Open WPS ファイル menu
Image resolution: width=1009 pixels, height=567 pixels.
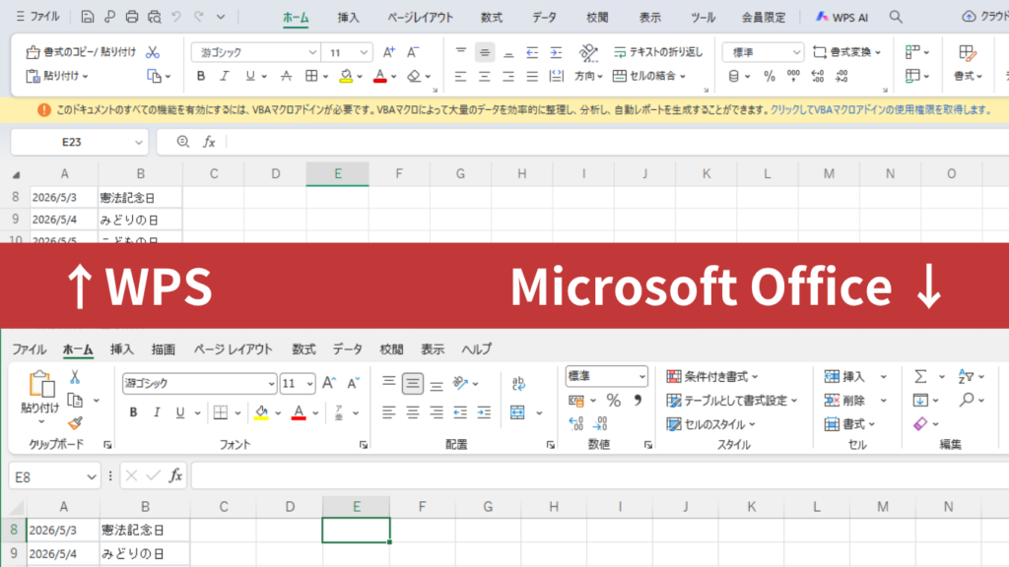point(37,17)
